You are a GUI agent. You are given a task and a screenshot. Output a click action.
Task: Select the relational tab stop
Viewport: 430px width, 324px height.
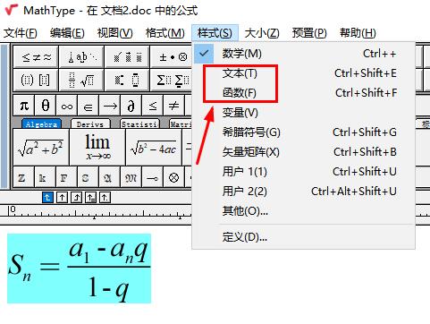[x=90, y=197]
